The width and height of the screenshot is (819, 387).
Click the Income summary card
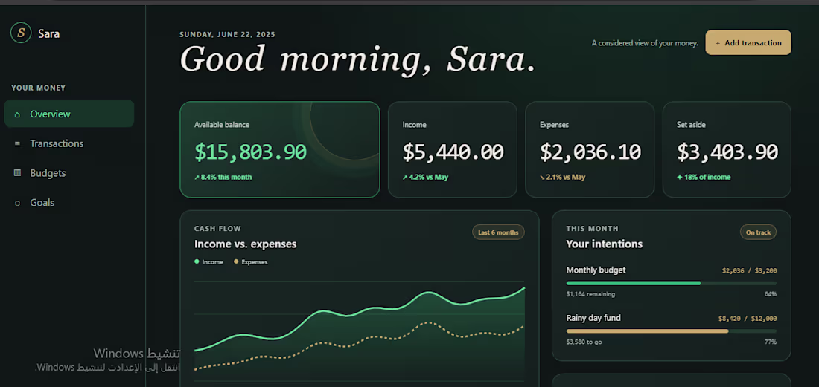click(x=453, y=149)
